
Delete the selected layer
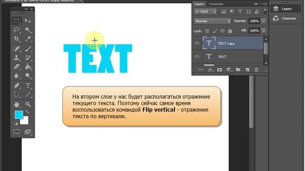256,70
